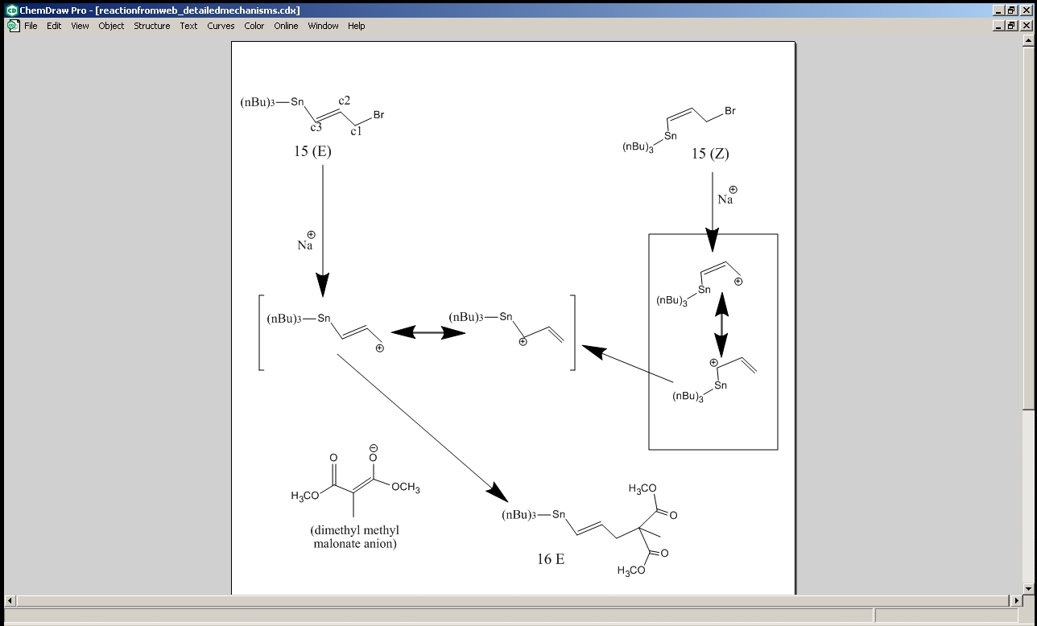Image resolution: width=1037 pixels, height=626 pixels.
Task: Open the File menu
Action: (31, 26)
